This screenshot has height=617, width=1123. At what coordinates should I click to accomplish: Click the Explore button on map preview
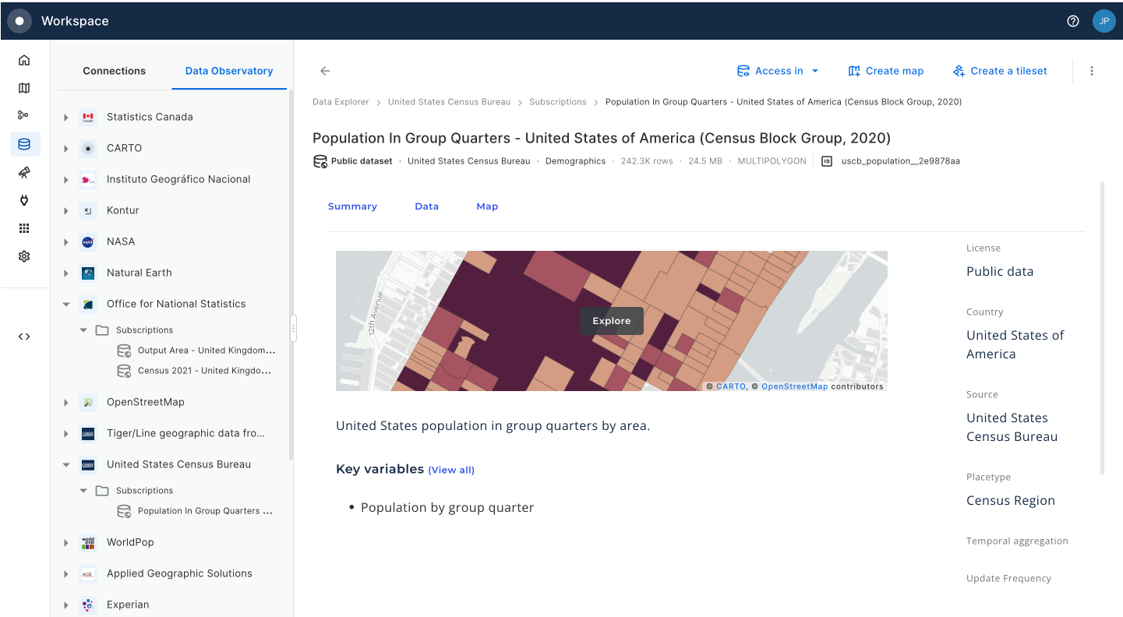(612, 321)
